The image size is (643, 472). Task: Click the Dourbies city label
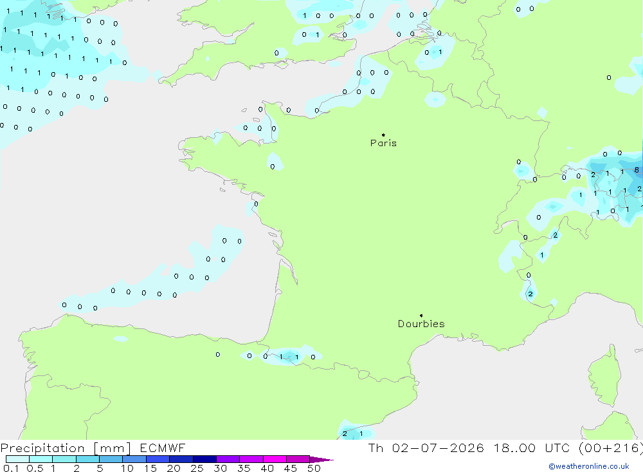421,324
